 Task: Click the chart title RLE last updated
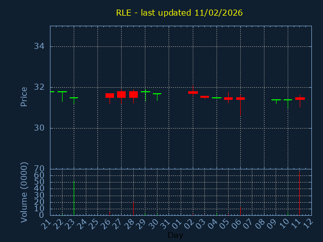pos(179,13)
